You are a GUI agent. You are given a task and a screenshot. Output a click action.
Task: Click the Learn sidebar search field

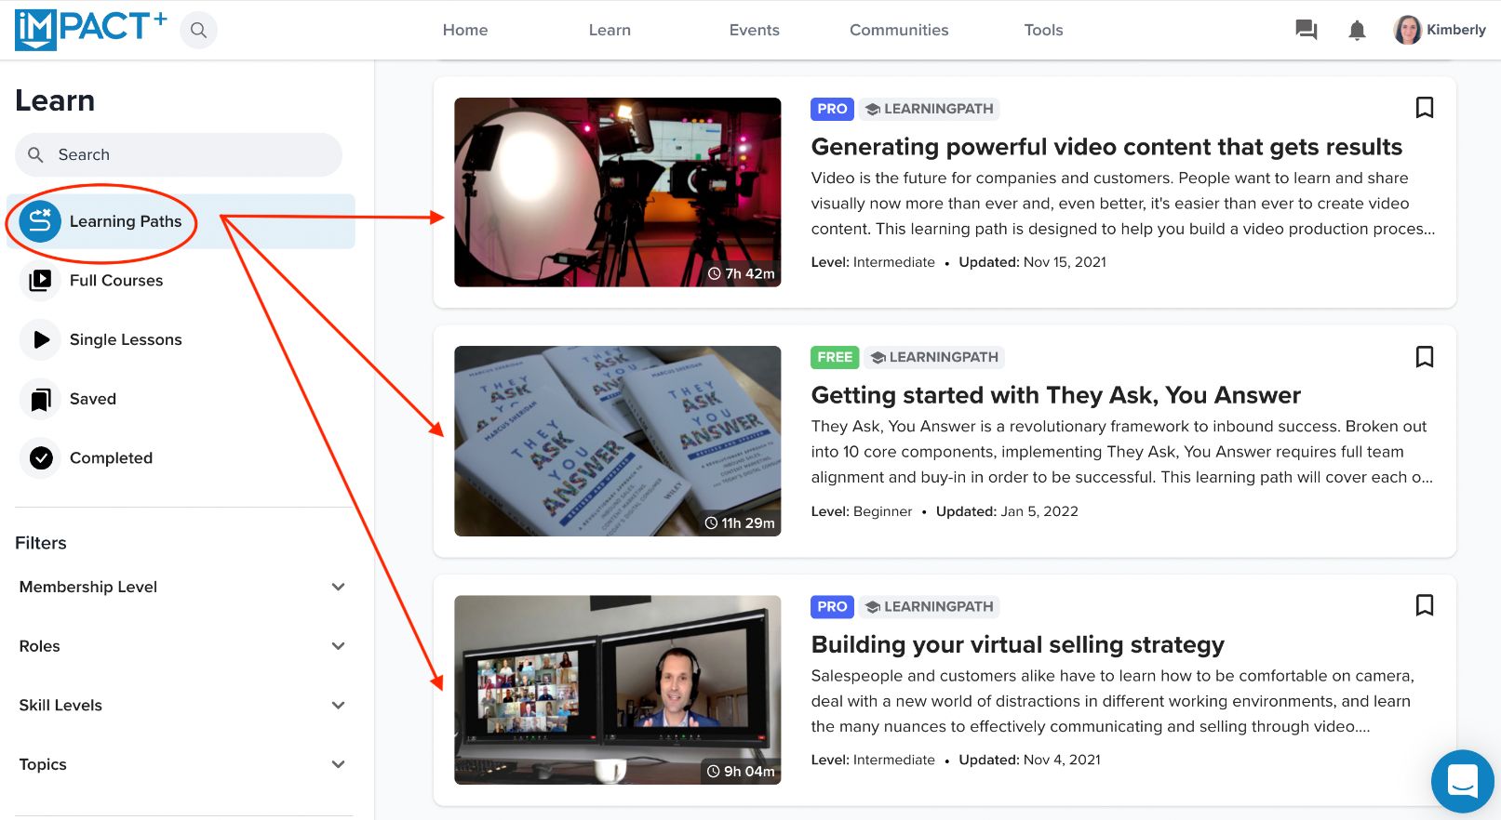179,154
